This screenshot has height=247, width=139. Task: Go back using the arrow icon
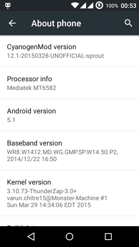(12, 23)
